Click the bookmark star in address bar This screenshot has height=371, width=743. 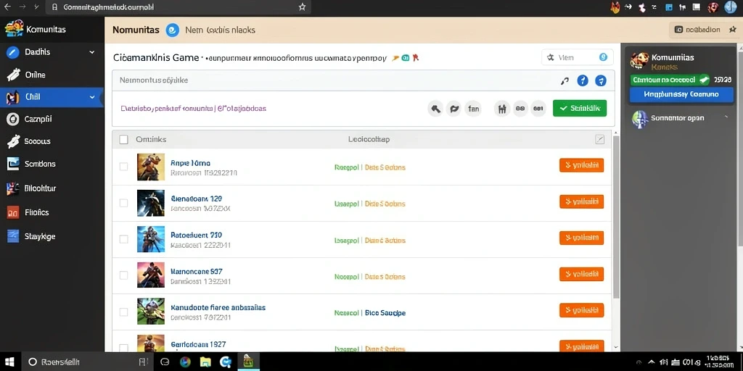coord(302,7)
